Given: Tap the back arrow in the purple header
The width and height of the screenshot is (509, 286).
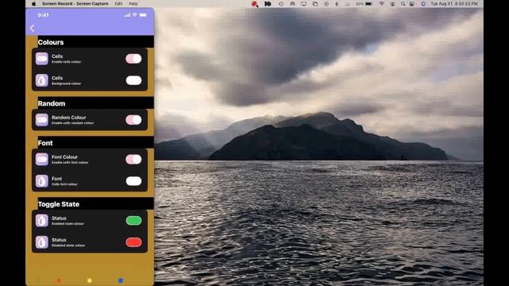Looking at the screenshot, I should click(32, 29).
